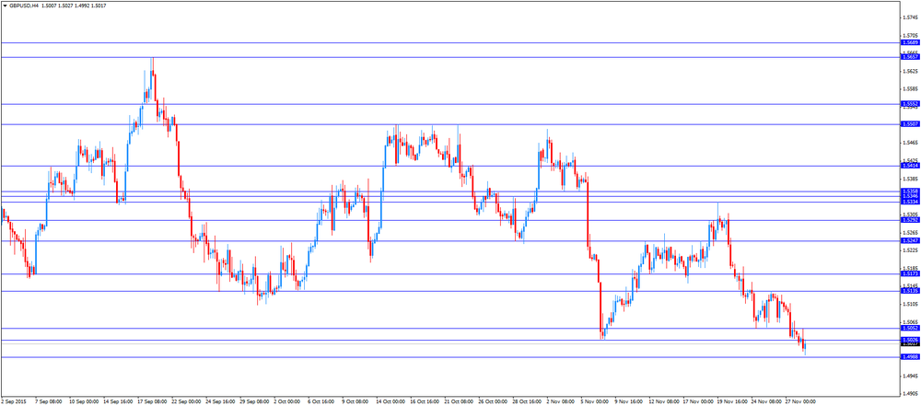
Task: Click the 1.5105 value on price scale
Action: (909, 305)
